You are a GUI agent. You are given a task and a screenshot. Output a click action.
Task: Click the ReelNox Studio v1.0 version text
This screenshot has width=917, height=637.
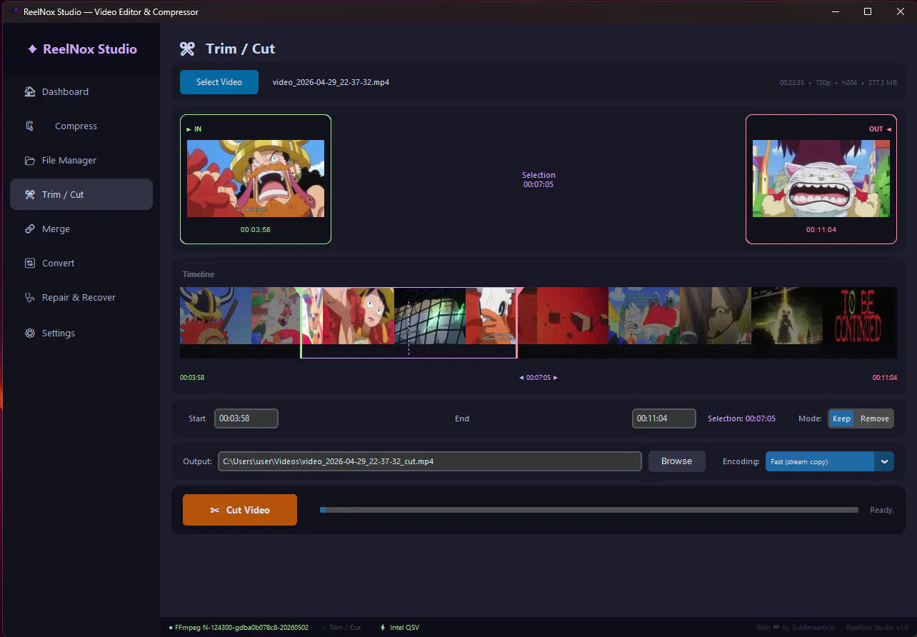(877, 628)
